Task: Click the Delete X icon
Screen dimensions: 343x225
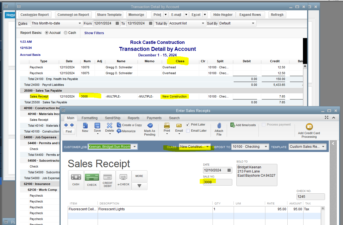Action: (110, 126)
